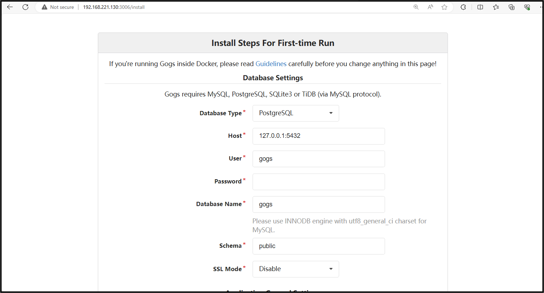This screenshot has height=293, width=544.
Task: Open the SSL Mode dropdown showing Disable
Action: point(296,269)
